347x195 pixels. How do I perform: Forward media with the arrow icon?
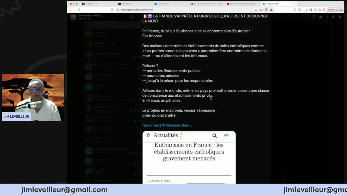click(320, 17)
